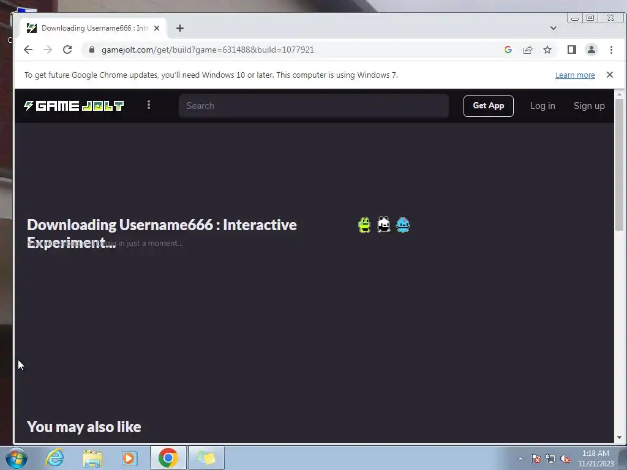The height and width of the screenshot is (470, 627).
Task: Focus the Game Jolt Search field
Action: click(x=313, y=106)
